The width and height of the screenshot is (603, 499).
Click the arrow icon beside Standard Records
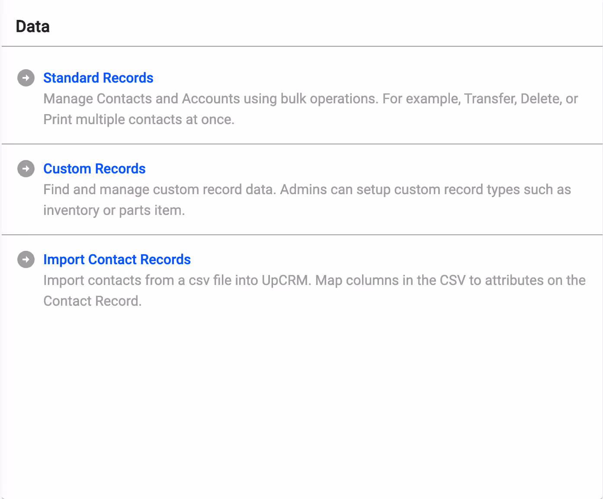26,78
